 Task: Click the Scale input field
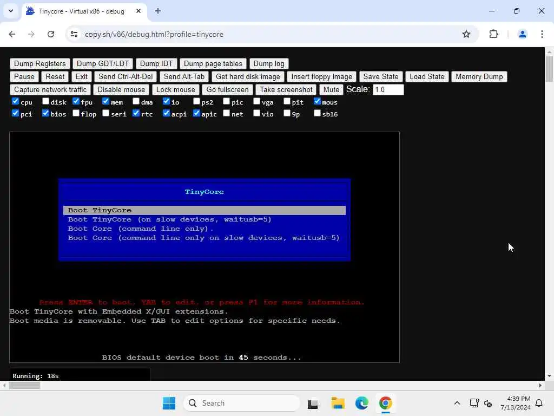(388, 90)
